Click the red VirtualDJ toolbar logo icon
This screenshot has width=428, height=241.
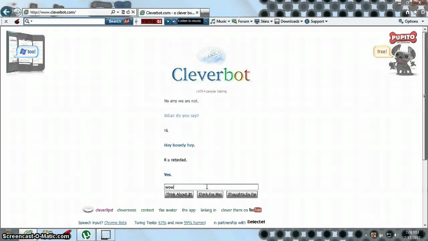[x=17, y=21]
